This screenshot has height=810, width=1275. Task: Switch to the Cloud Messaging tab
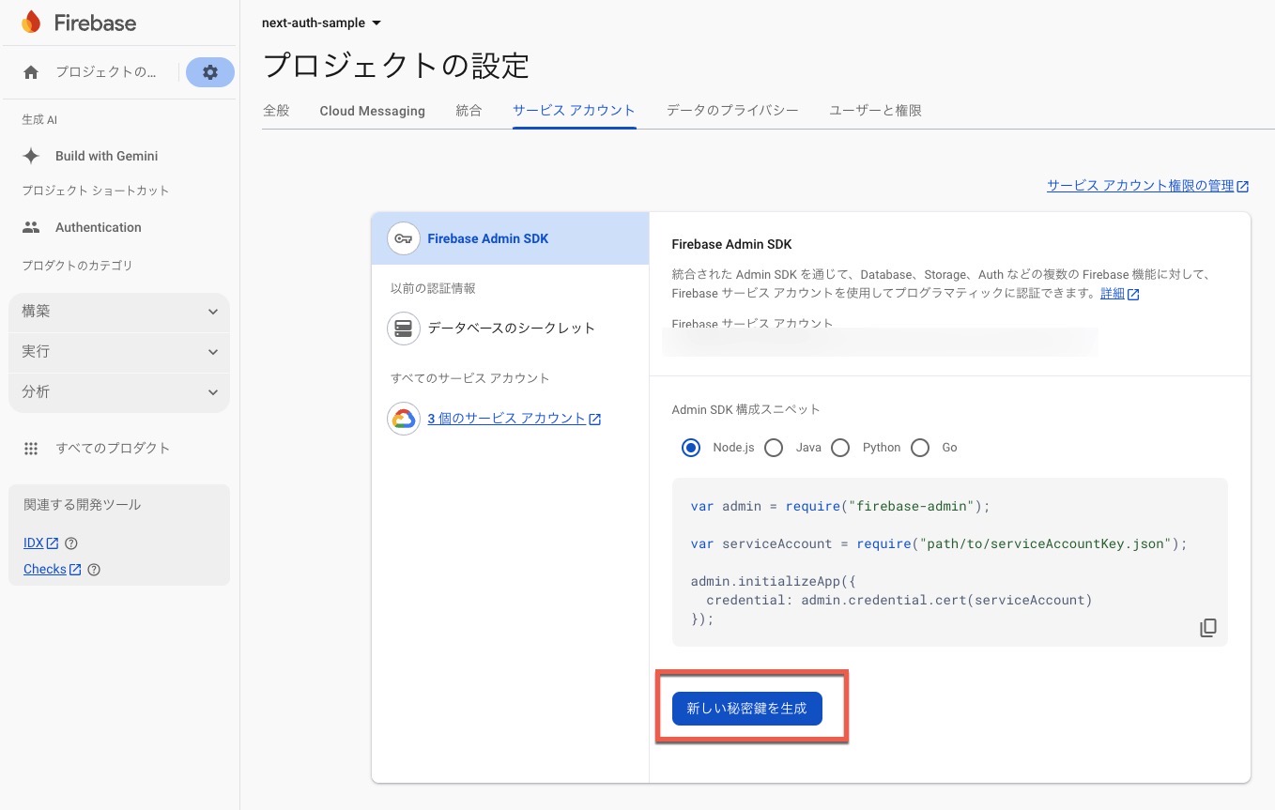372,111
